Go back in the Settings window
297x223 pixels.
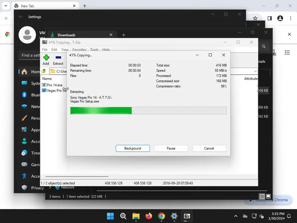click(x=21, y=17)
